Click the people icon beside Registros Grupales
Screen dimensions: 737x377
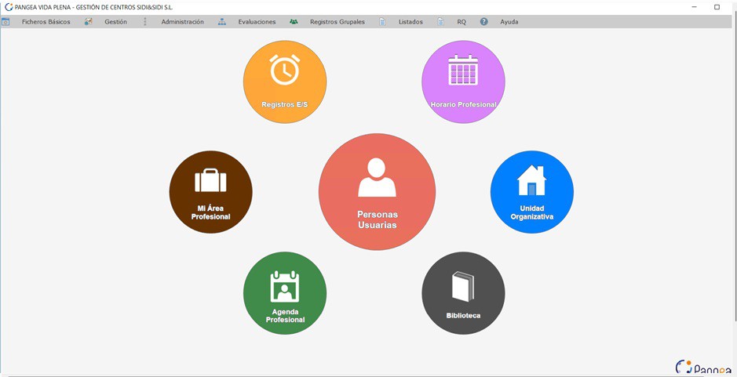294,22
